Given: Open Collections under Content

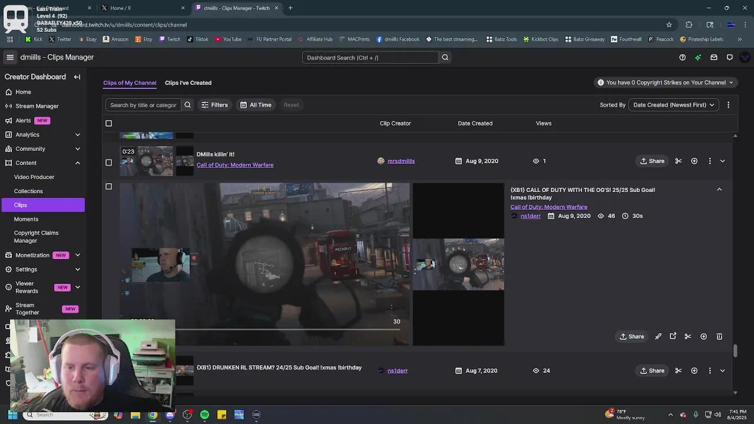Looking at the screenshot, I should [28, 191].
